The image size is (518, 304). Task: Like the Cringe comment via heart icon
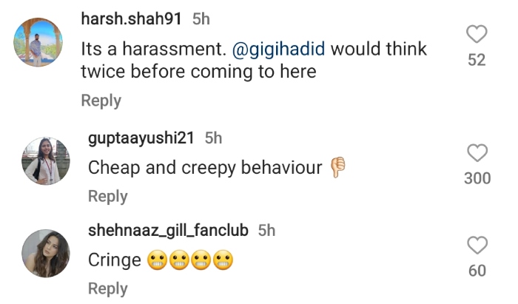[x=477, y=245]
